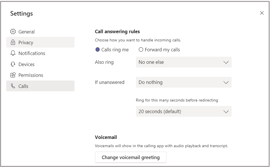Click the Change voicemail greeting button
Screen dimensions: 270x167
(131, 157)
